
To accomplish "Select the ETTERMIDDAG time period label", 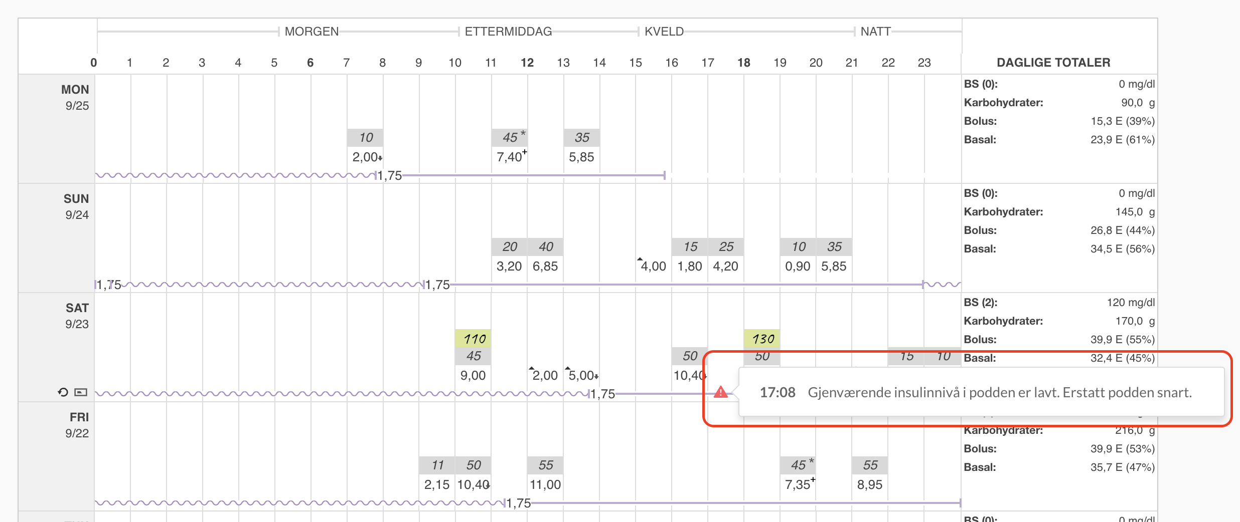I will coord(508,32).
